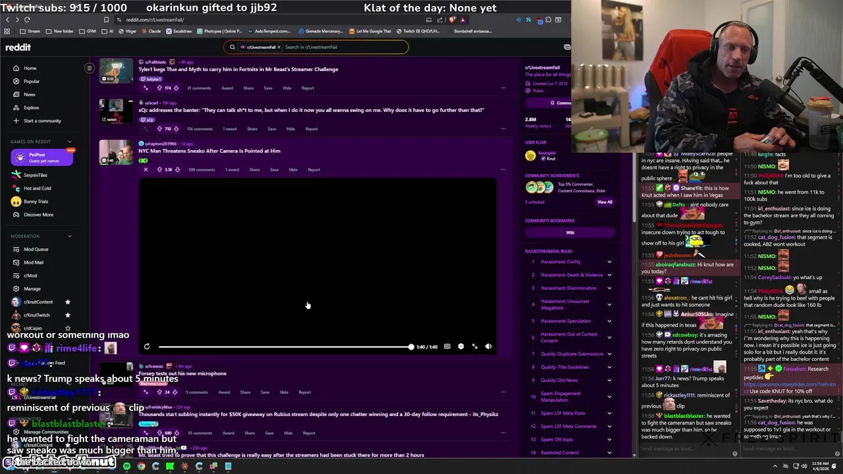Open Spotify from the taskbar
843x474 pixels.
126,466
